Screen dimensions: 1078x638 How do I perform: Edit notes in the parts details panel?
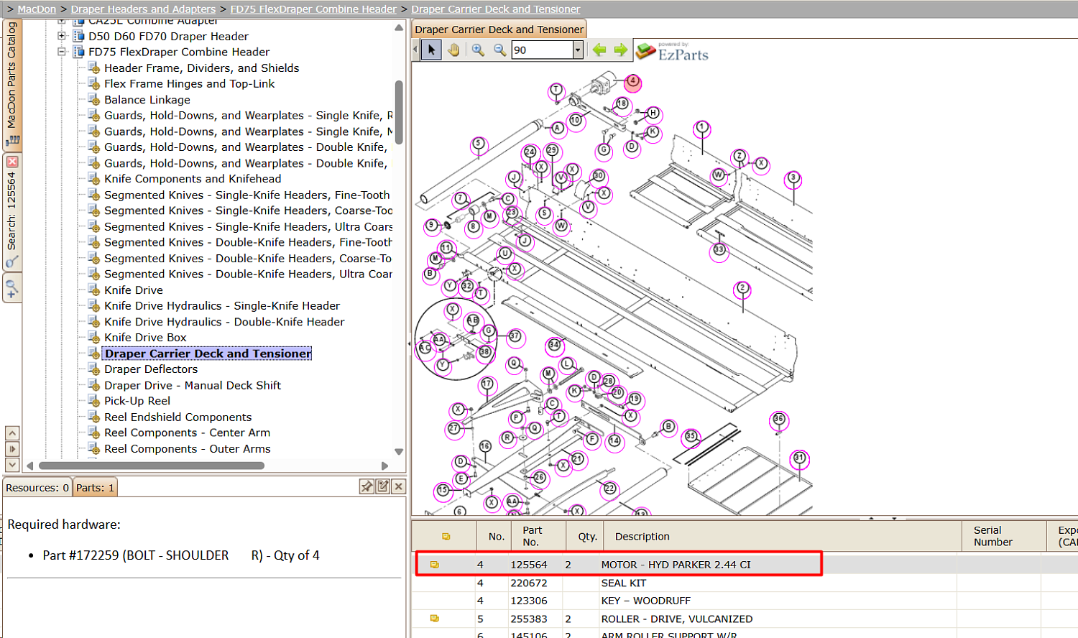click(383, 486)
